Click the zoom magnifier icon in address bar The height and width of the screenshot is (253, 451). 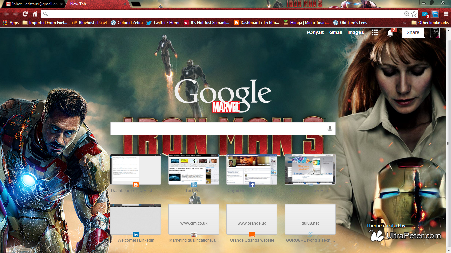[x=407, y=14]
